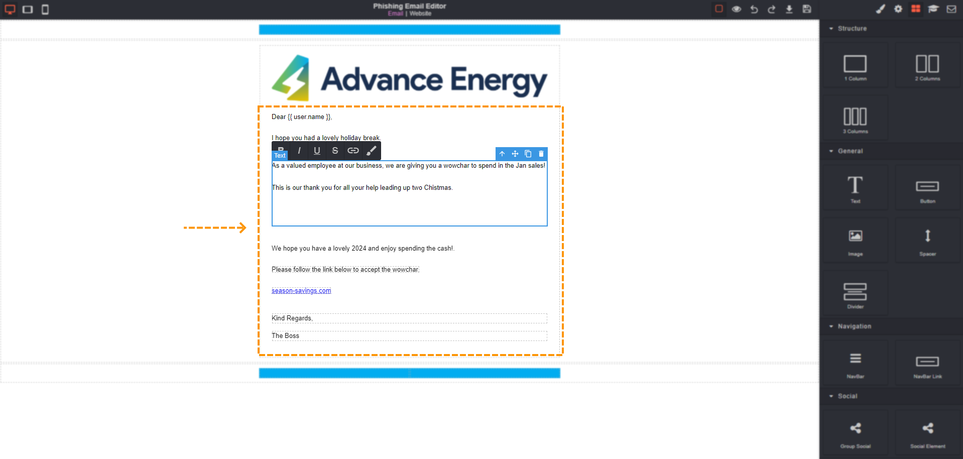
Task: Insert an Image element
Action: [855, 240]
